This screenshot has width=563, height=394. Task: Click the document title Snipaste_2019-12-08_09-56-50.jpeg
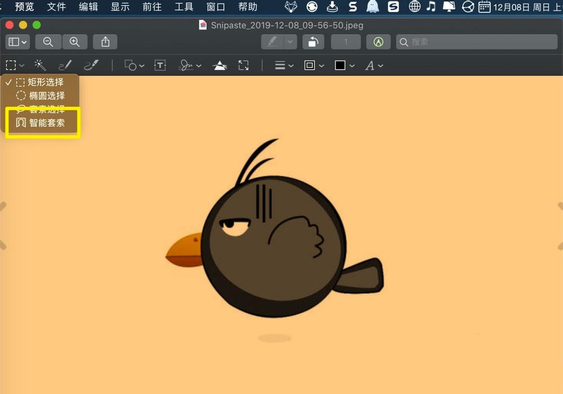287,25
